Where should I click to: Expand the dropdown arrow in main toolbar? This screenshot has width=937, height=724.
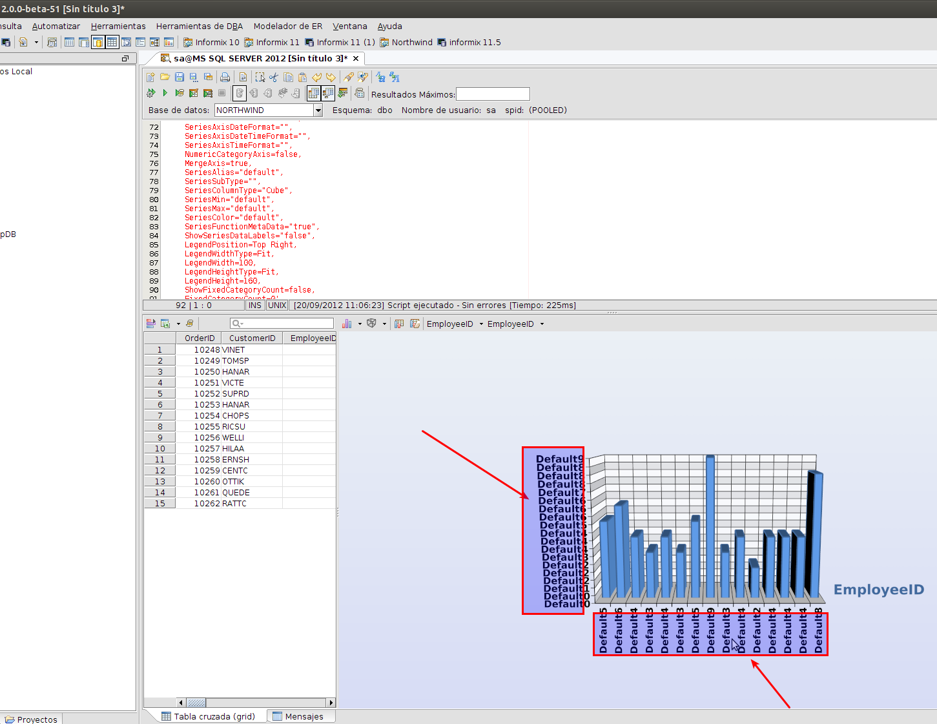(x=36, y=43)
